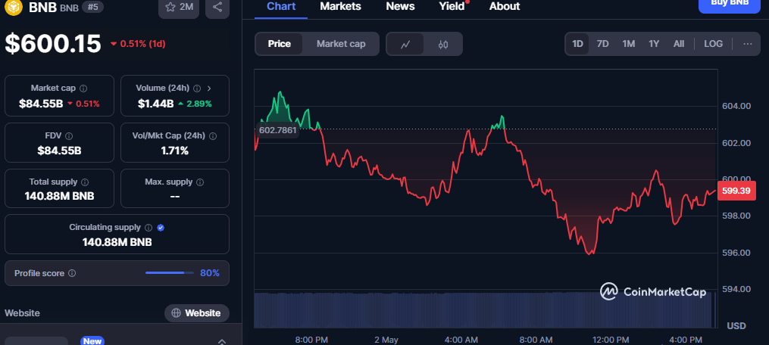Collapse the section with chevron below Website

point(222,341)
